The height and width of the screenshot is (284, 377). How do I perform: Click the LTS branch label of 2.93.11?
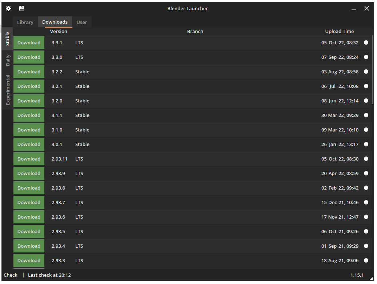click(79, 159)
